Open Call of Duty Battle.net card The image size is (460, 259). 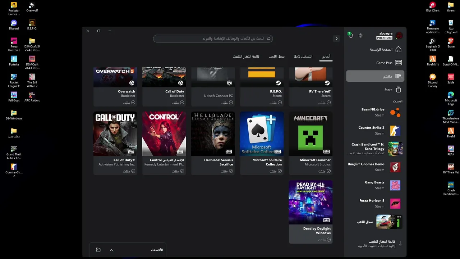click(x=164, y=87)
